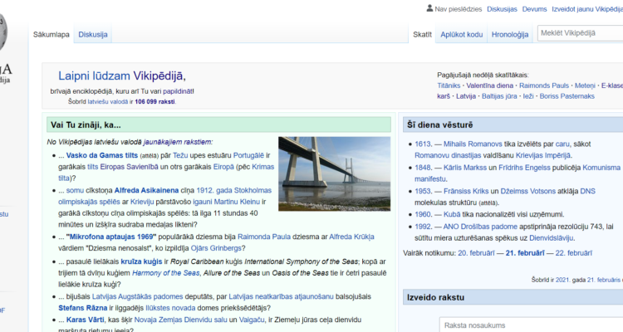This screenshot has width=623, height=332.
Task: Click the Vaigaču link
Action: click(252, 320)
